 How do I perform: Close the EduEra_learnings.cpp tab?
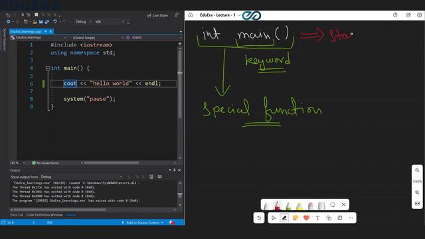50,31
